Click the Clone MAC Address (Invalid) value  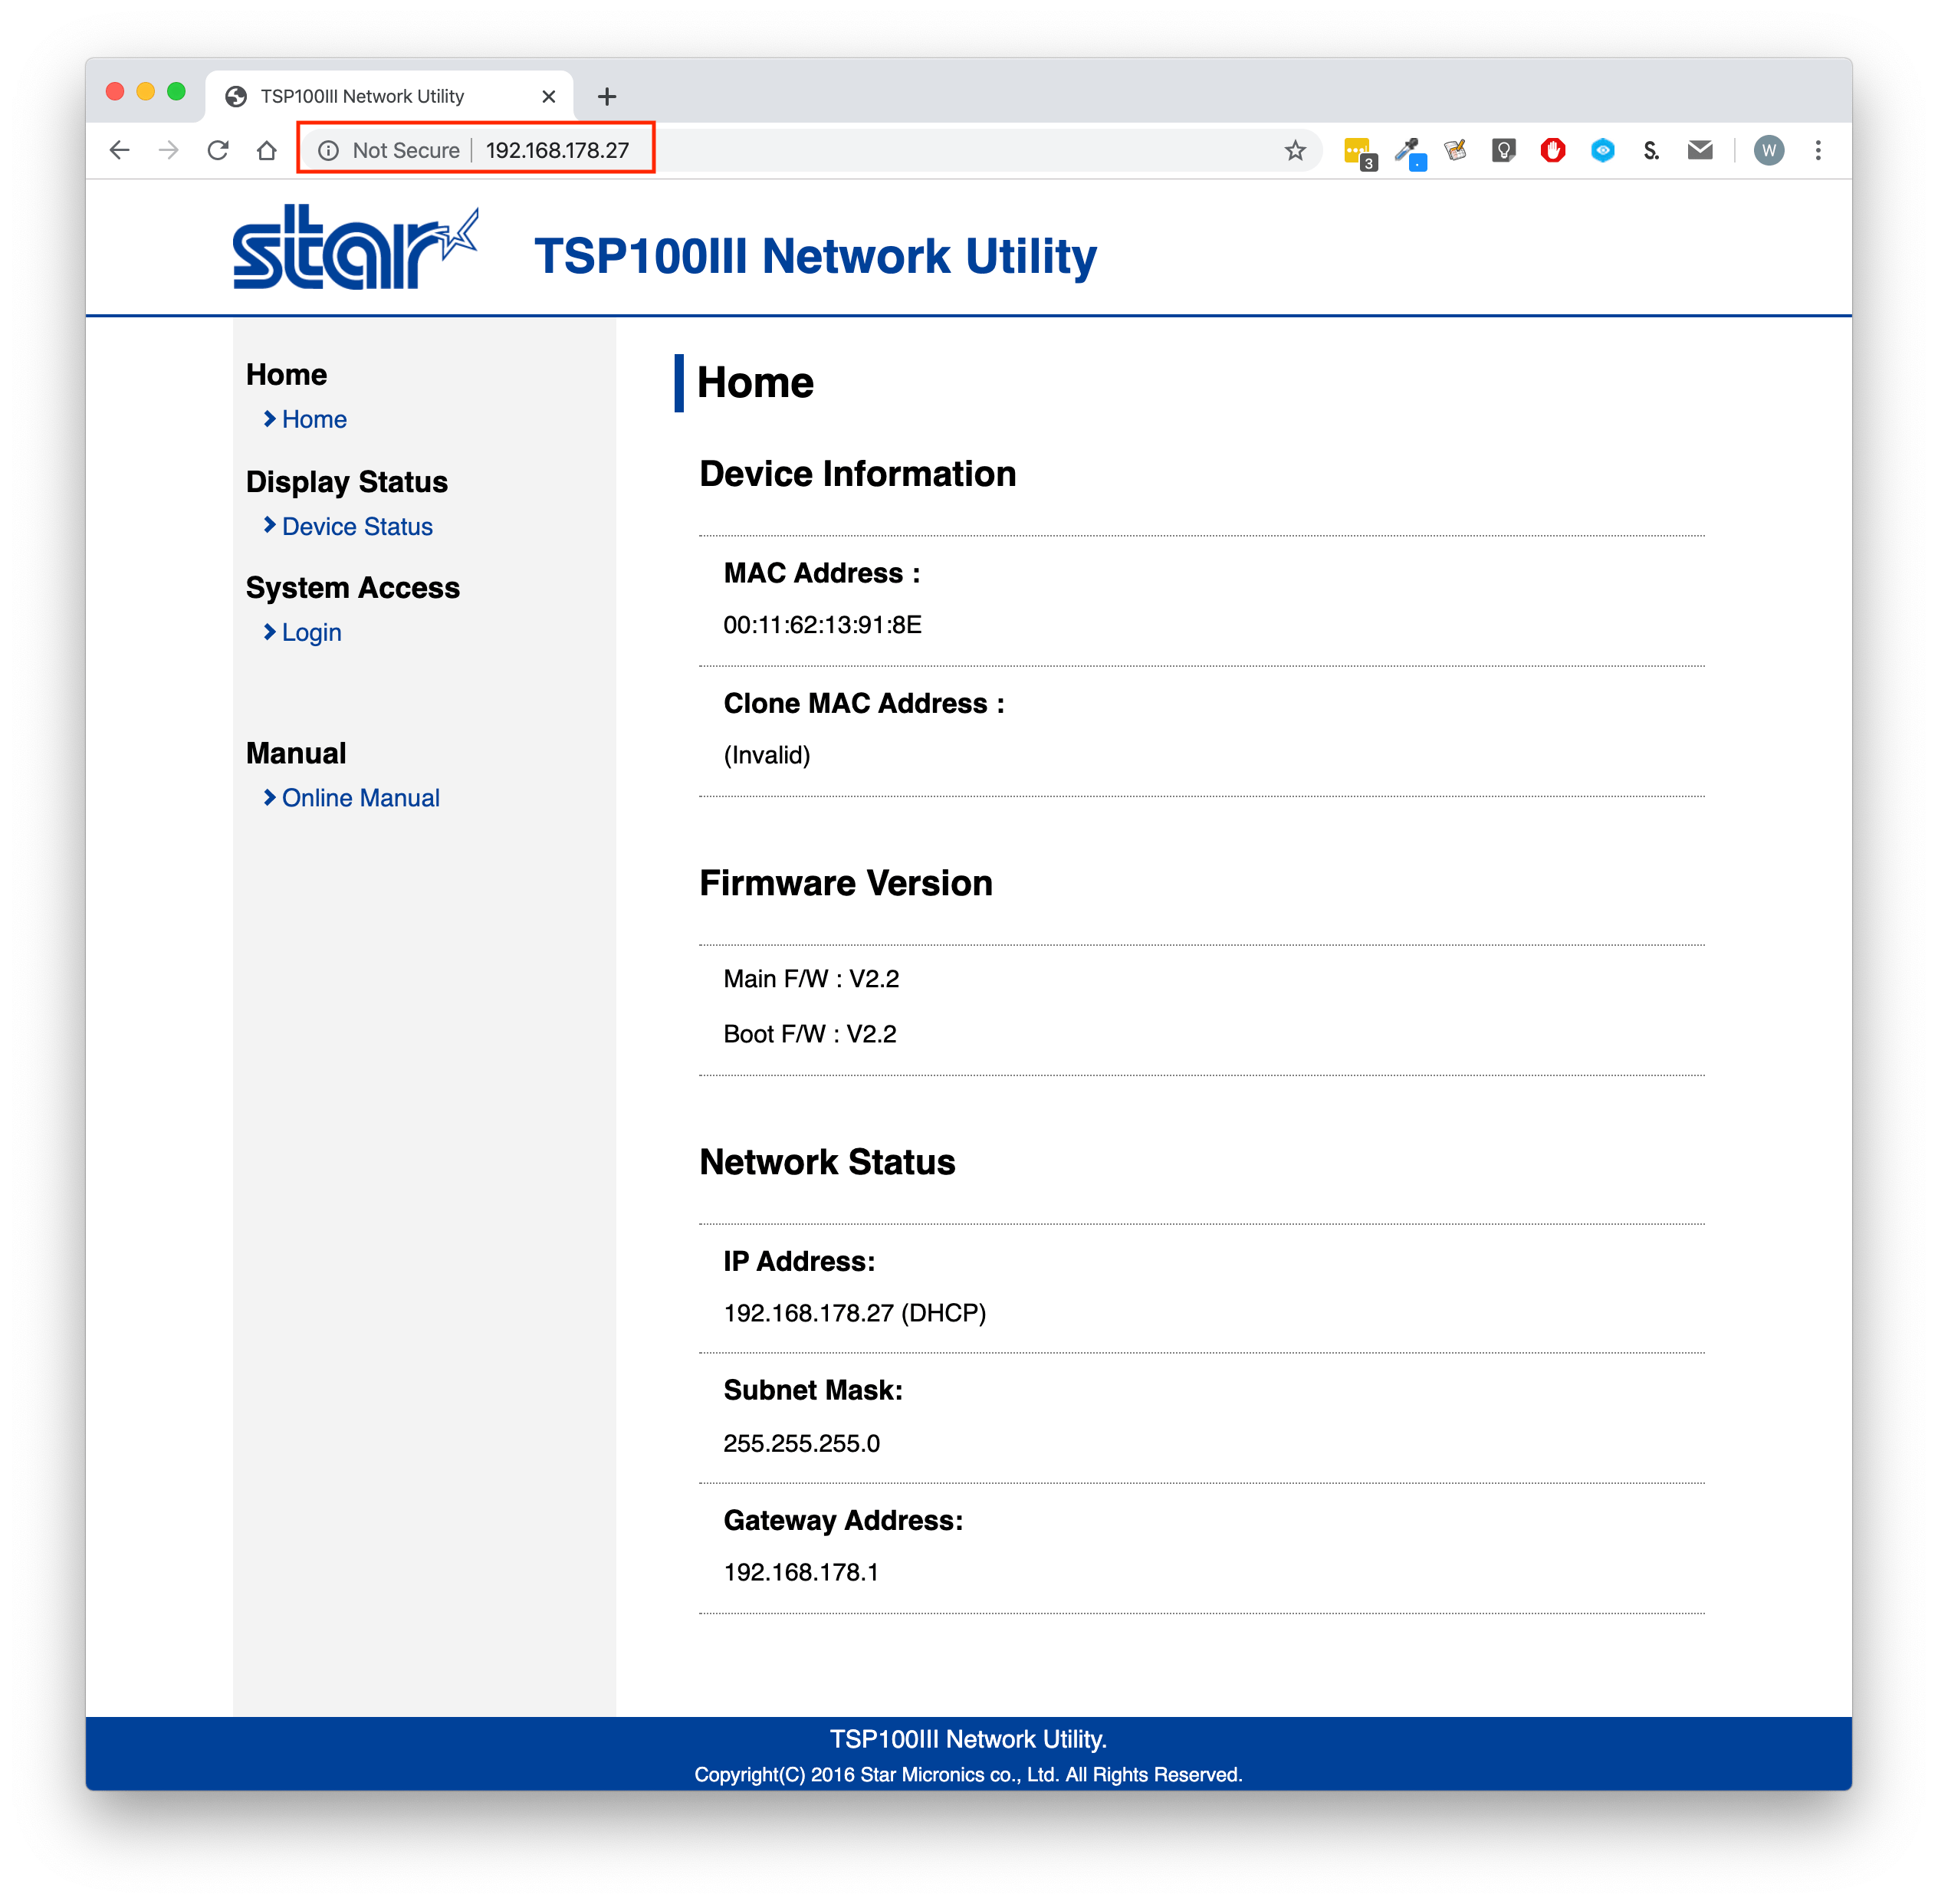tap(766, 755)
